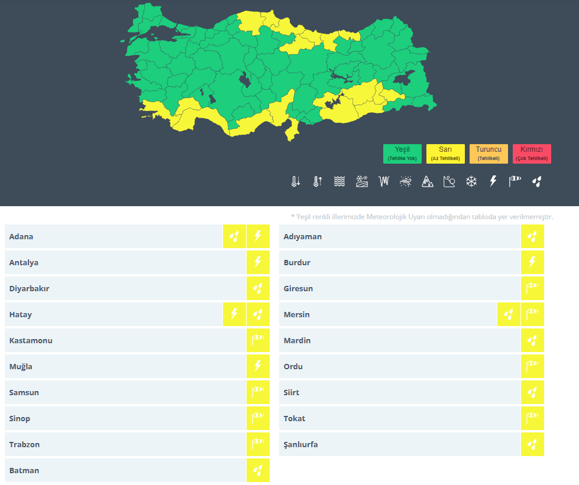Select the Turuncu (Tehlikeli) legend box
The image size is (579, 485).
click(489, 154)
